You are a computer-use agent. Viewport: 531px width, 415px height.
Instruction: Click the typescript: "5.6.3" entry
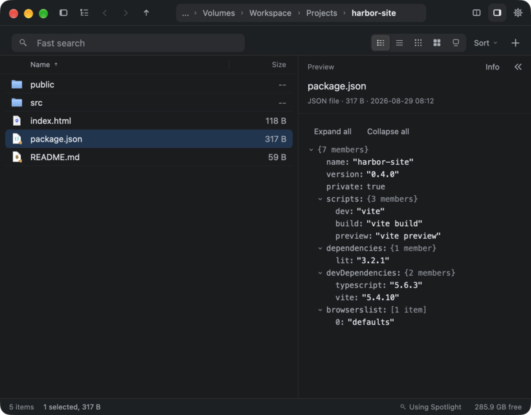[x=379, y=285]
